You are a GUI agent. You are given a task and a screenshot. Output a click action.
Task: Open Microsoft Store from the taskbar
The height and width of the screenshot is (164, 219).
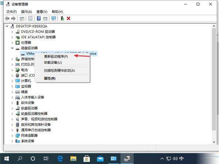(x=87, y=159)
